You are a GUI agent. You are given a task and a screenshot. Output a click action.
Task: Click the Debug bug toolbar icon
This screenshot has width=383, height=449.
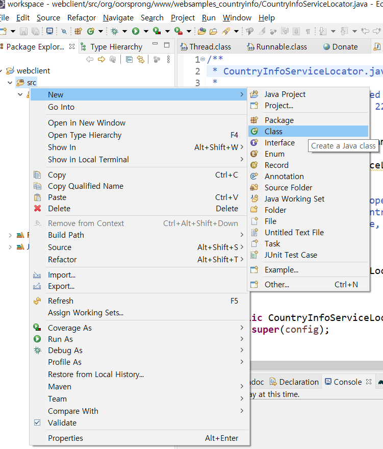[115, 32]
